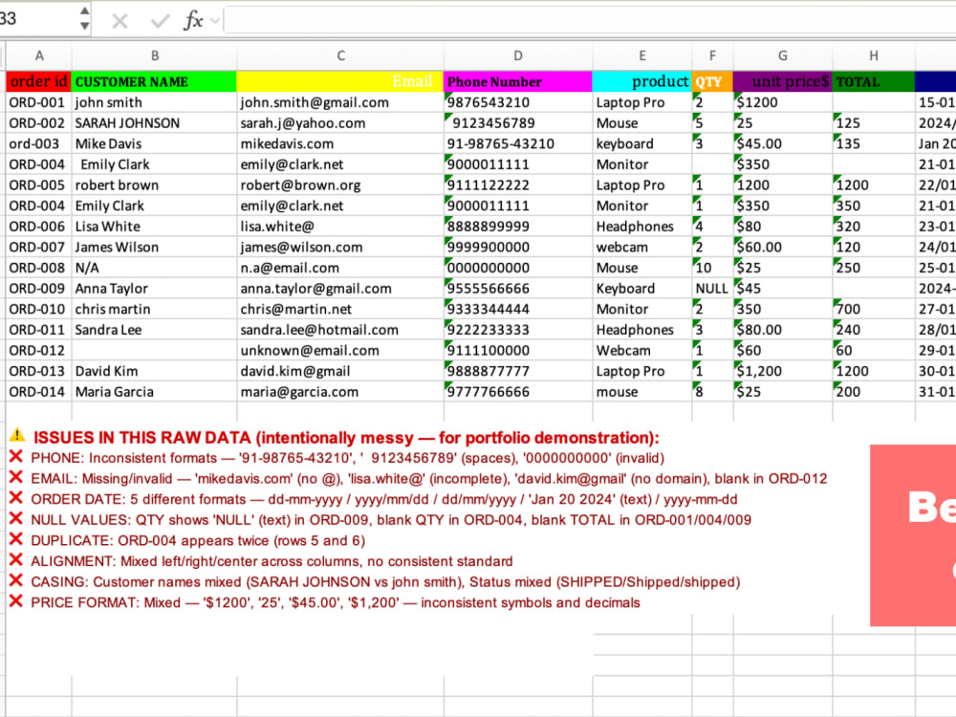Select total cell '700'
Image resolution: width=956 pixels, height=717 pixels.
874,309
